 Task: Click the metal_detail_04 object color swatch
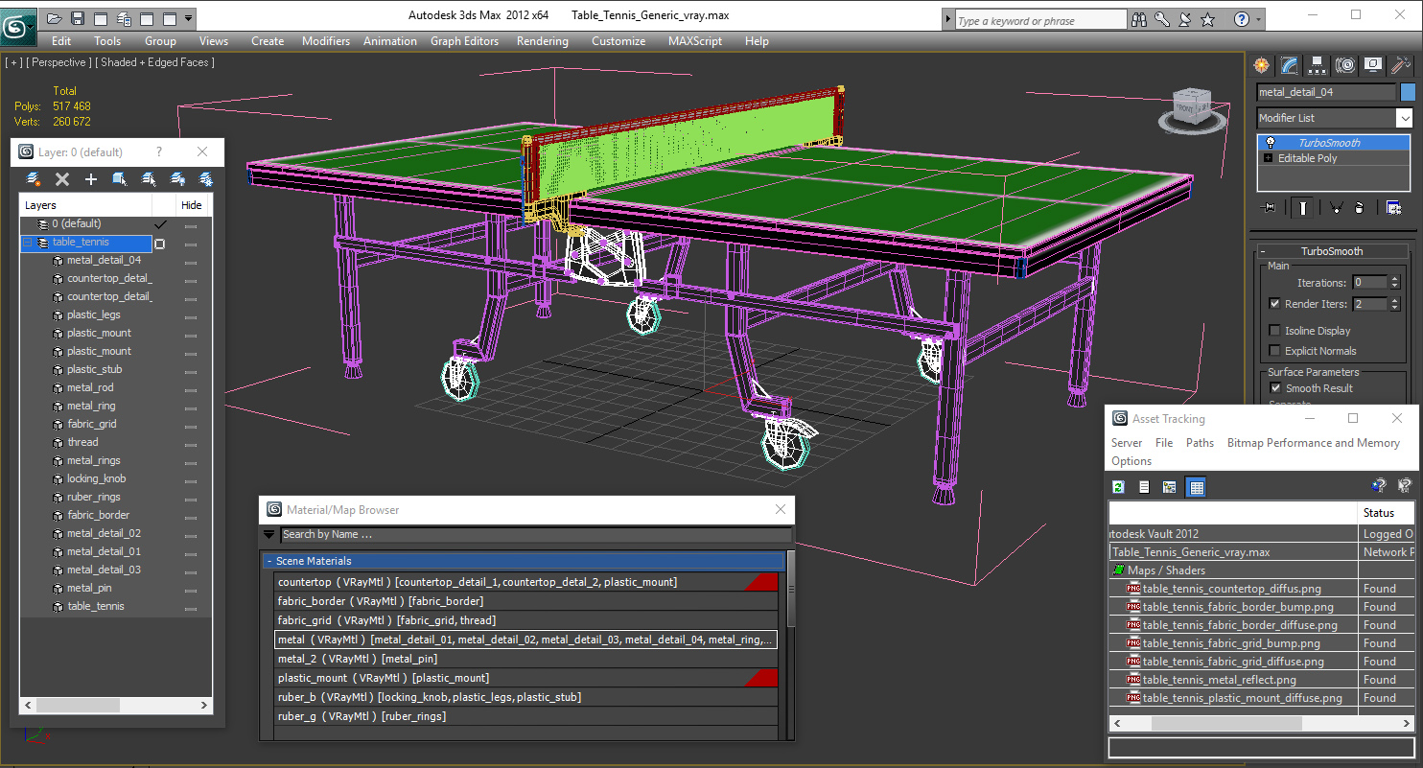click(x=1408, y=92)
